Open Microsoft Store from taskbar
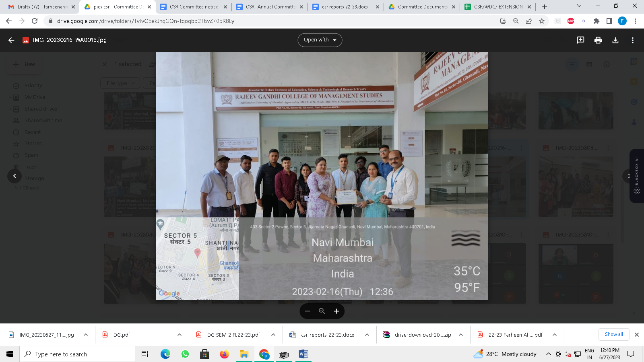Viewport: 644px width, 362px height. click(204, 354)
